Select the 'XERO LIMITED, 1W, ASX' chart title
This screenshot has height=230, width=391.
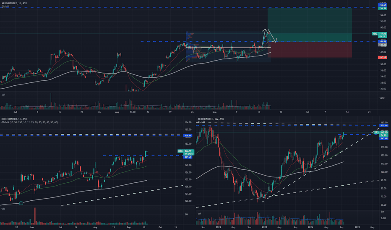[211, 119]
